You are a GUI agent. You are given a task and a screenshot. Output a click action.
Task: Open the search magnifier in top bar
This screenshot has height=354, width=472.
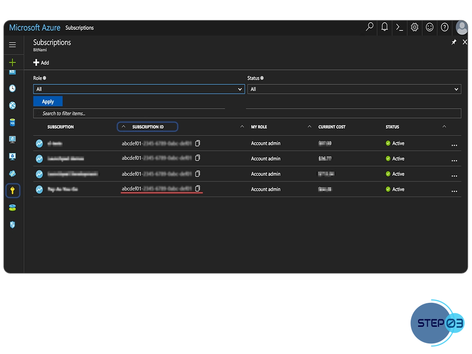coord(369,27)
